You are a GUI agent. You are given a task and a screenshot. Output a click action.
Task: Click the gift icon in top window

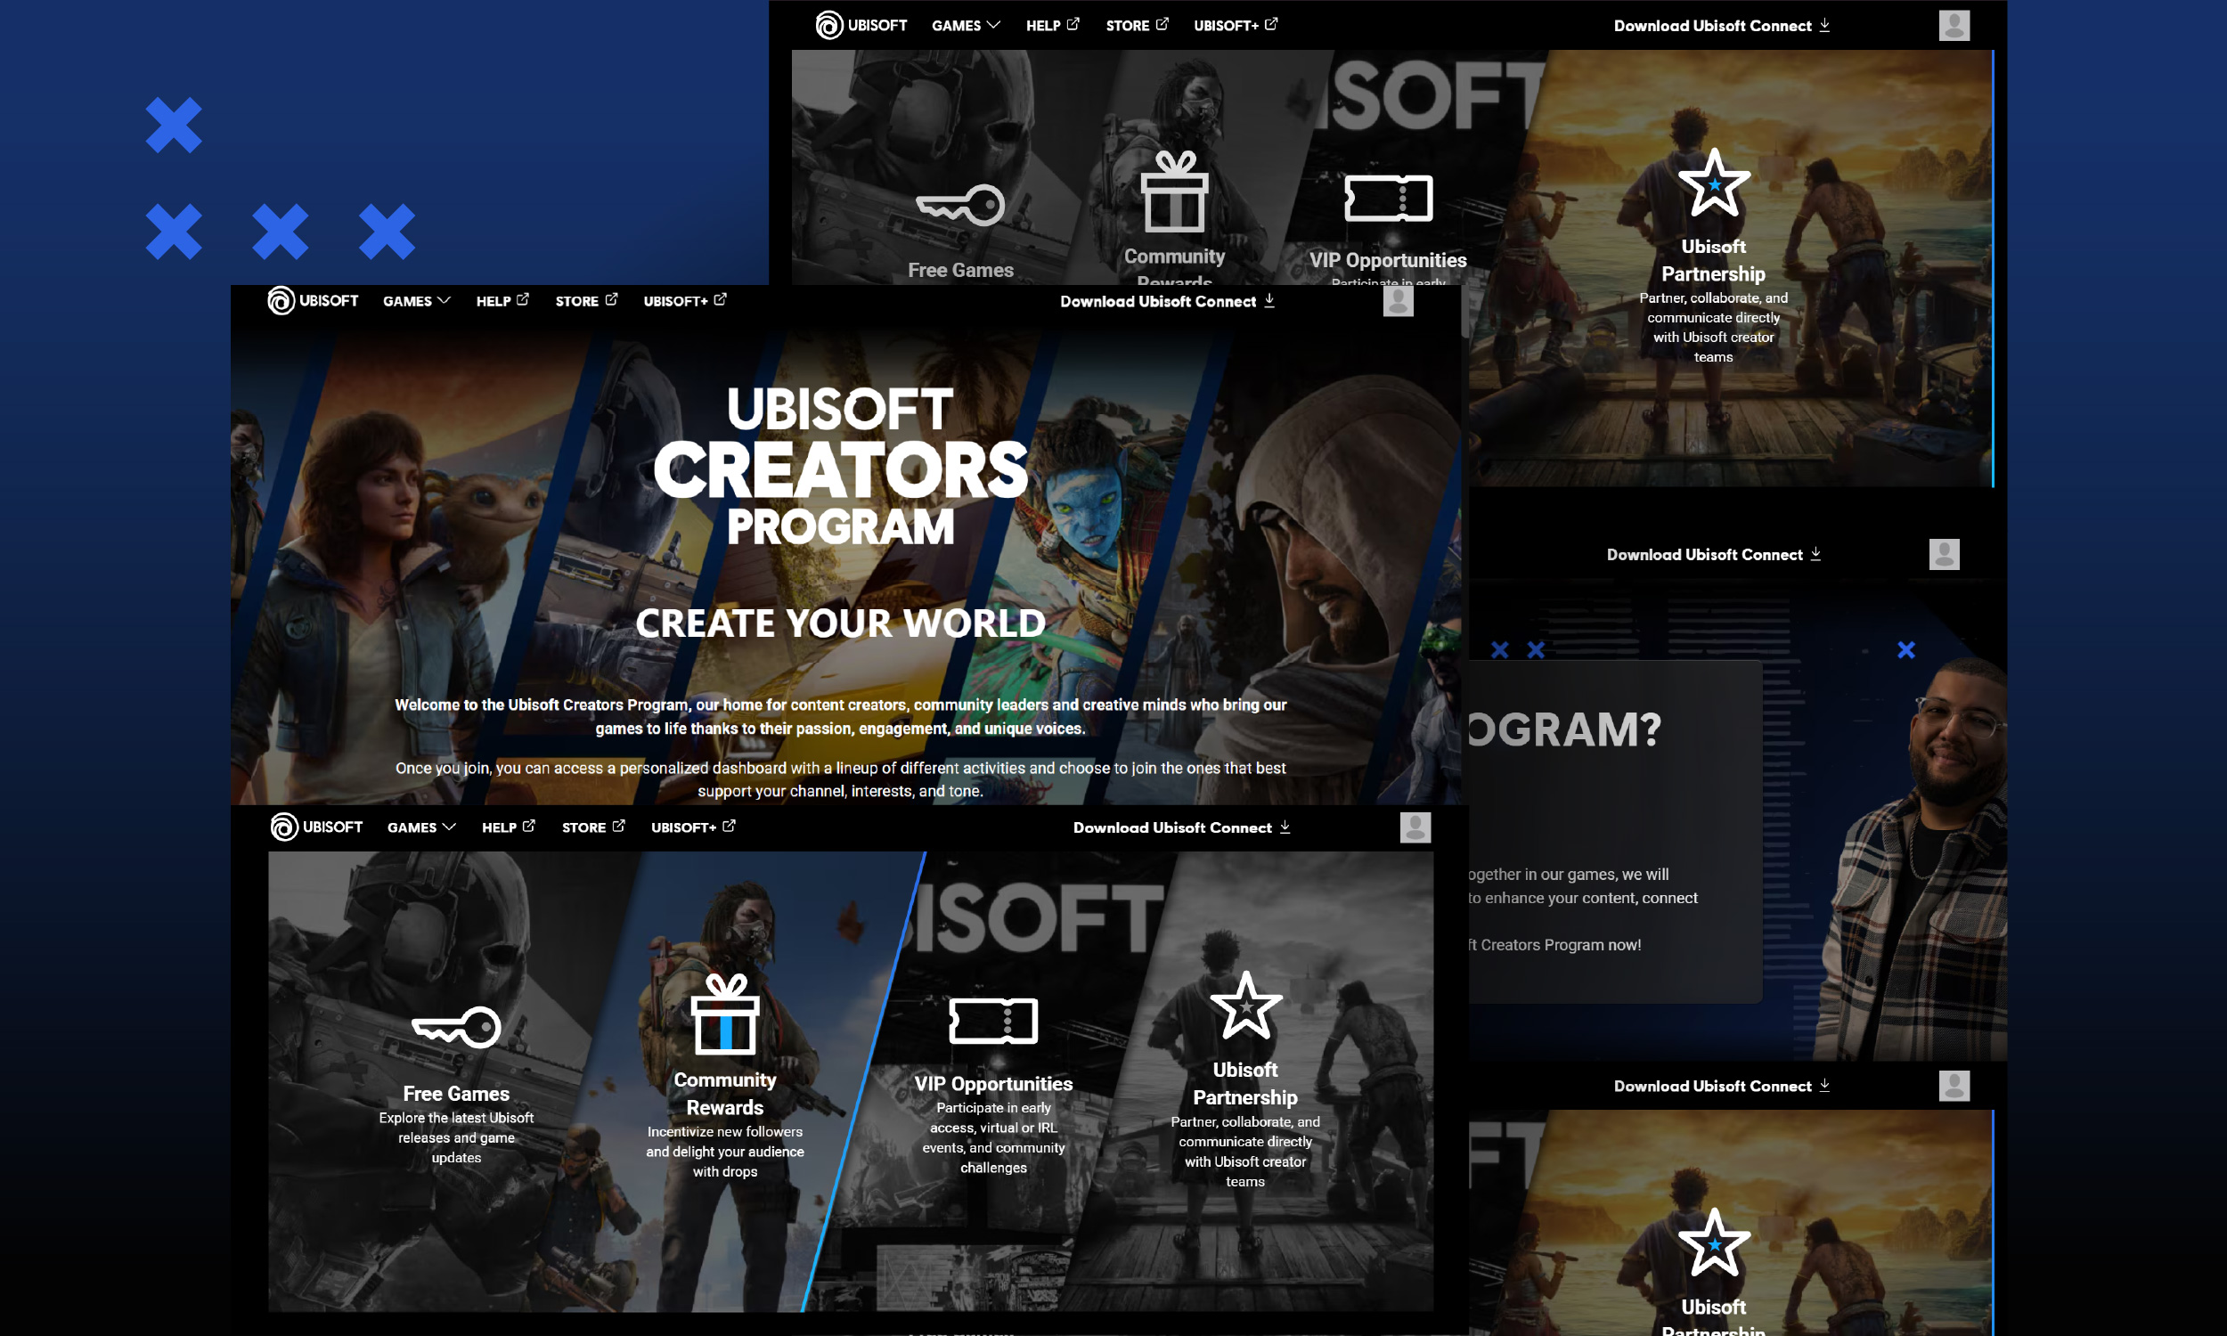pos(1174,191)
